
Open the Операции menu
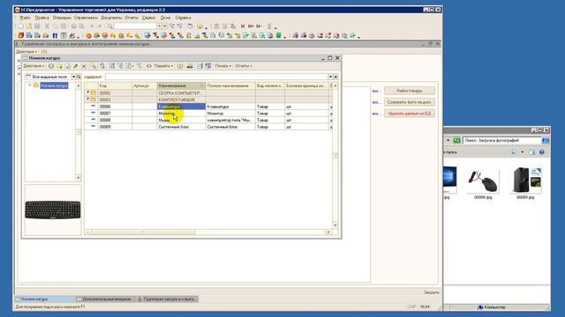tap(62, 18)
